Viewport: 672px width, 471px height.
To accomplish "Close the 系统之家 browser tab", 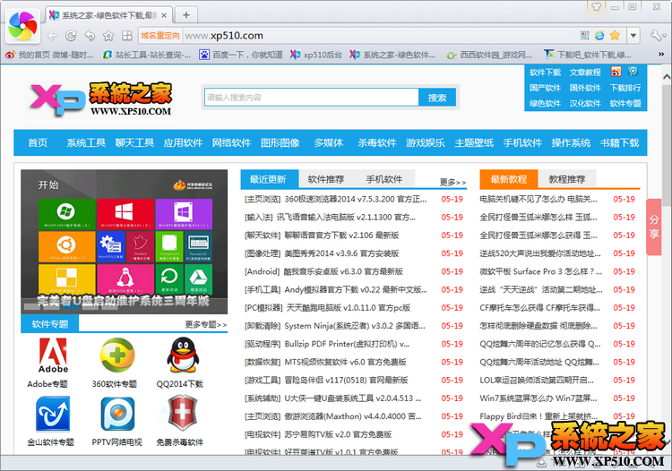I will (164, 15).
